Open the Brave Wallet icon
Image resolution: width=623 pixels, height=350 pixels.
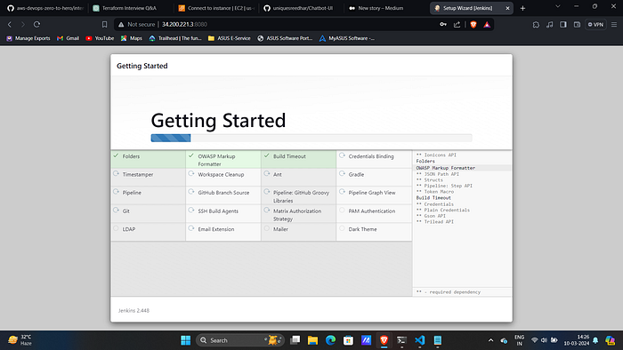click(x=577, y=25)
